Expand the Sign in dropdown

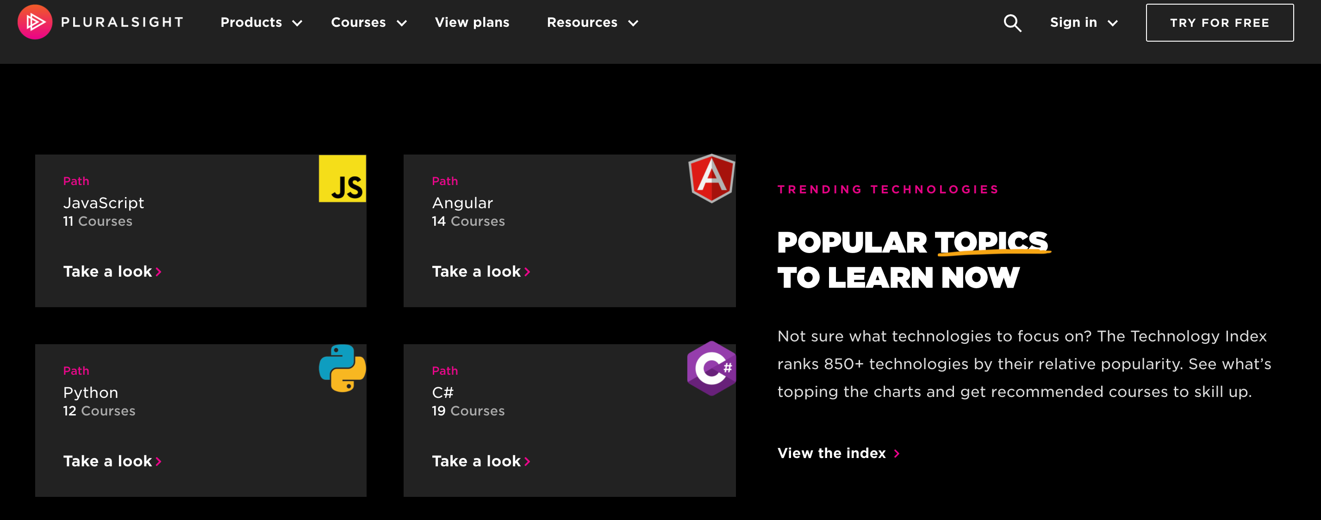(x=1083, y=23)
